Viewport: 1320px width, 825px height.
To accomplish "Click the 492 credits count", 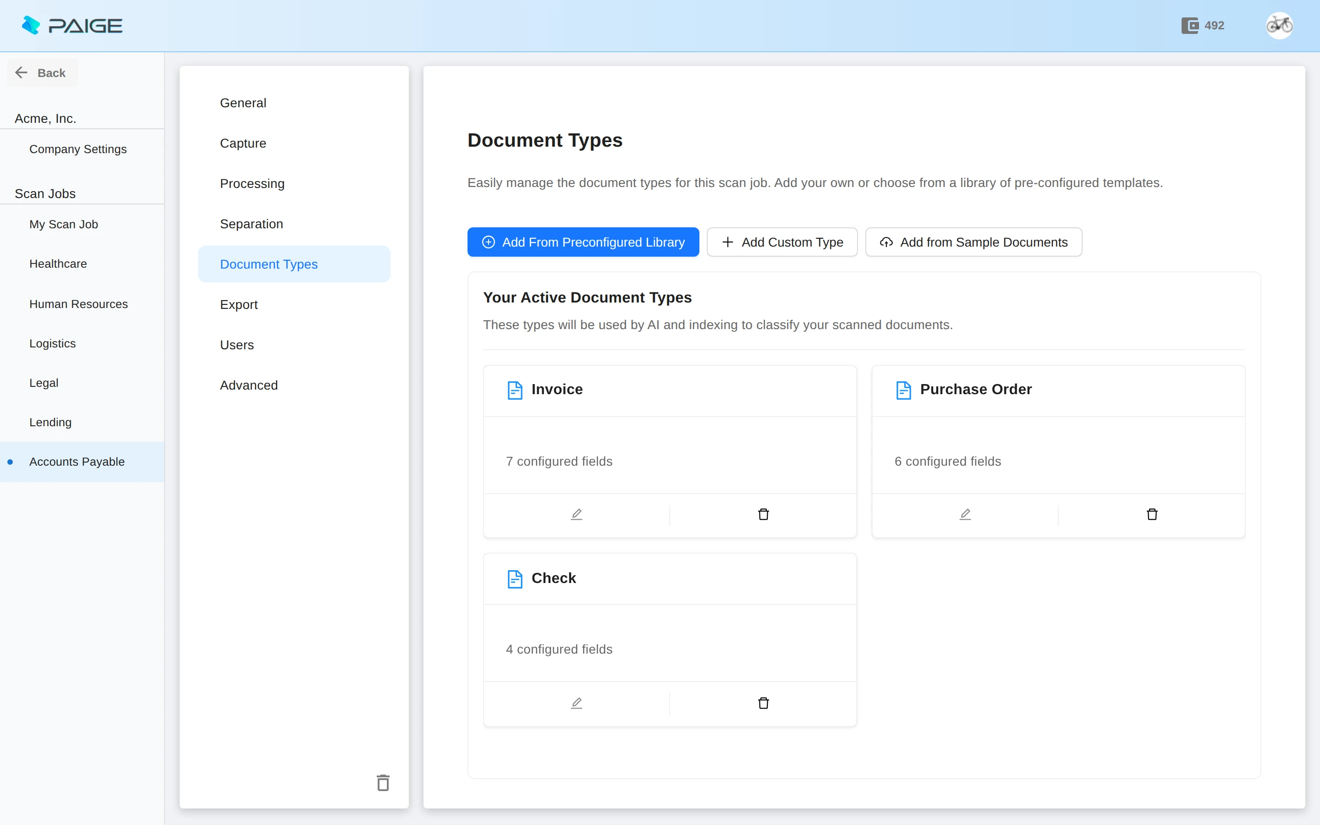I will [1214, 26].
